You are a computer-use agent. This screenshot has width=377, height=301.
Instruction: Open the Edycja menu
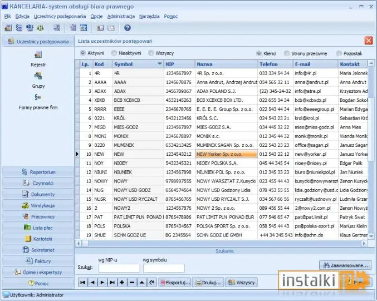pyautogui.click(x=22, y=16)
